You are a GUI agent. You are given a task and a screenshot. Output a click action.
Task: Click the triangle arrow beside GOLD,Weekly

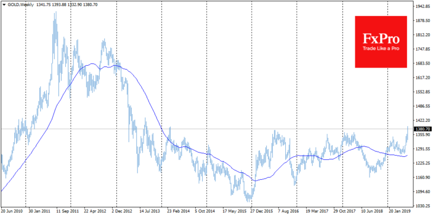(x=4, y=5)
